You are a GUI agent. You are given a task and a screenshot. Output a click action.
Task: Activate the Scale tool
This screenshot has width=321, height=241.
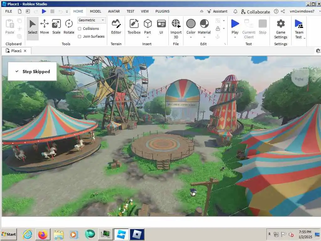pos(56,27)
